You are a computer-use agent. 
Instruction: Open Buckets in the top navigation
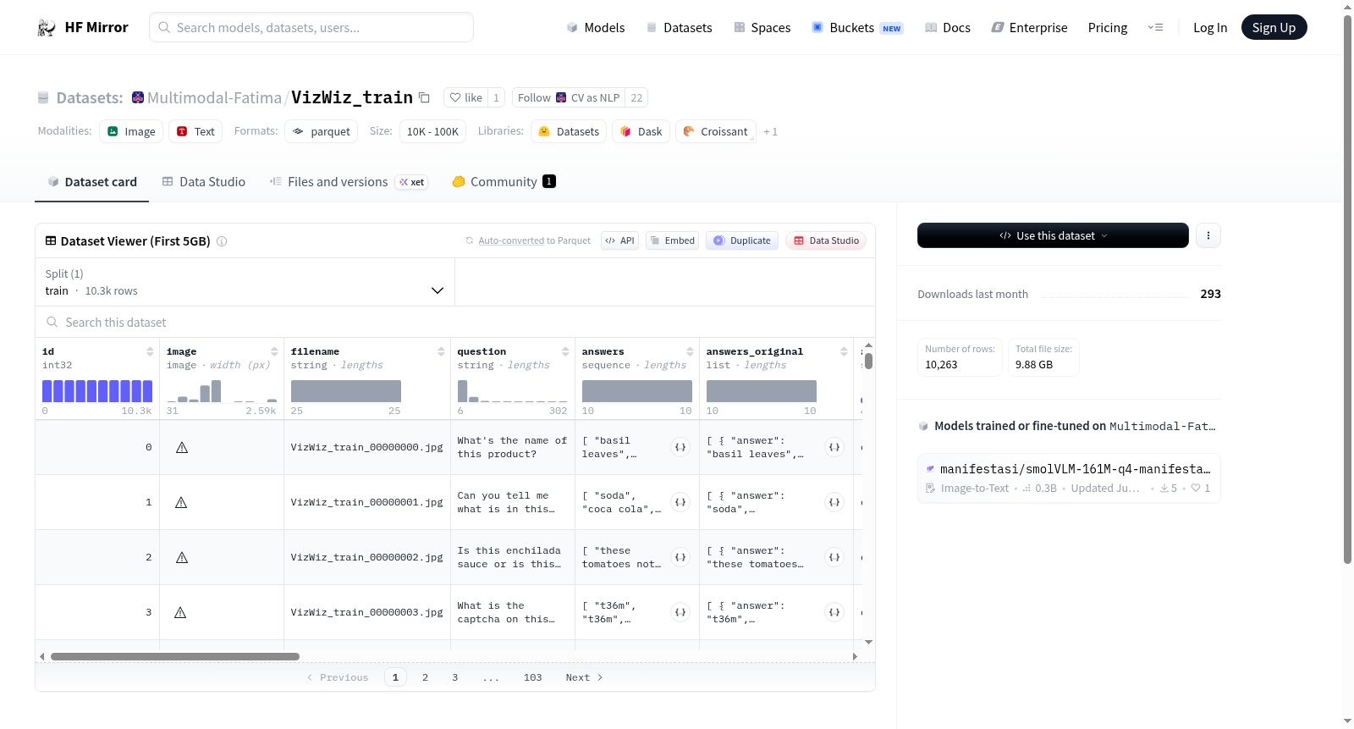click(857, 28)
